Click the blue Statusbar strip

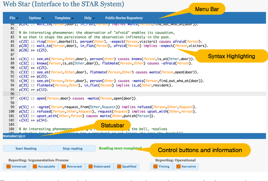point(134,136)
